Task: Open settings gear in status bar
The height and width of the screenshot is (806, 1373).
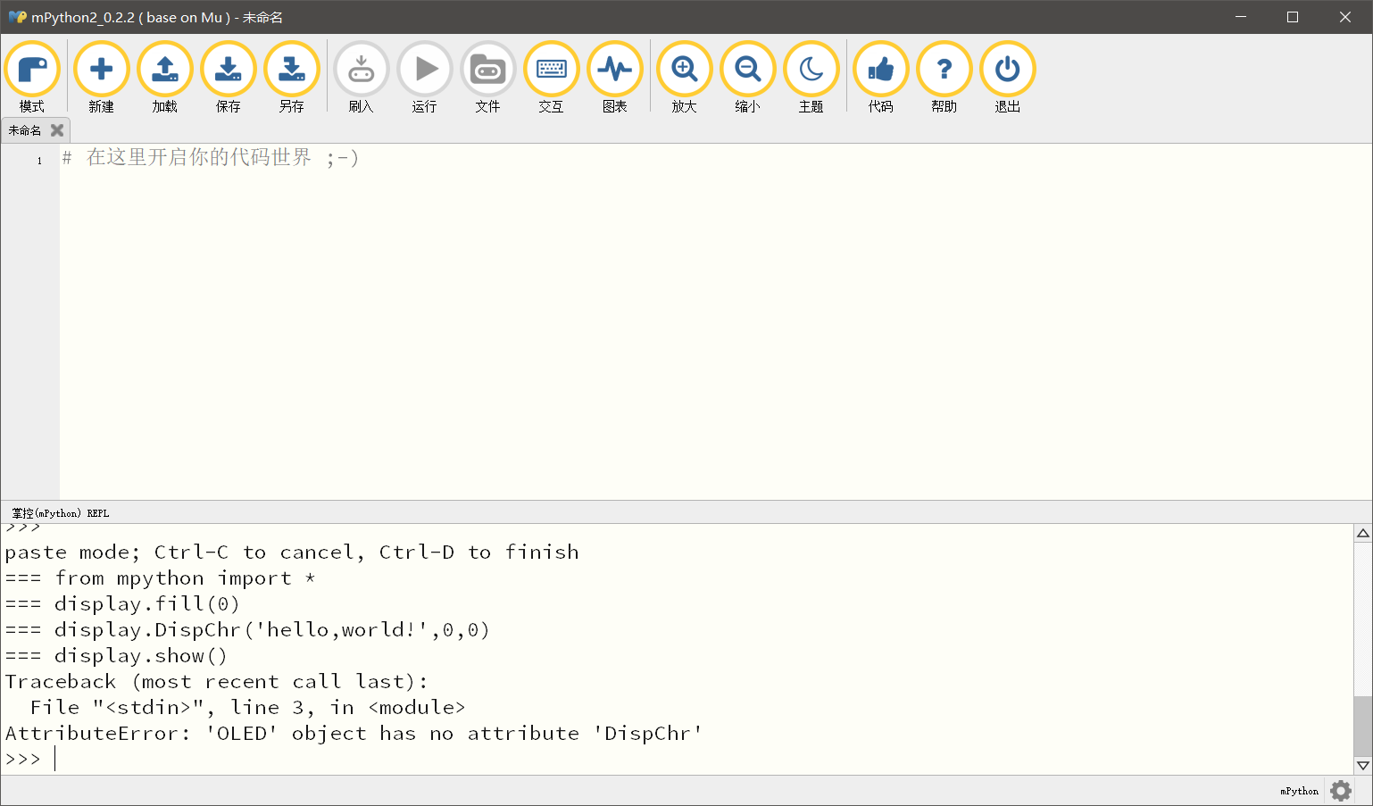Action: click(x=1341, y=791)
